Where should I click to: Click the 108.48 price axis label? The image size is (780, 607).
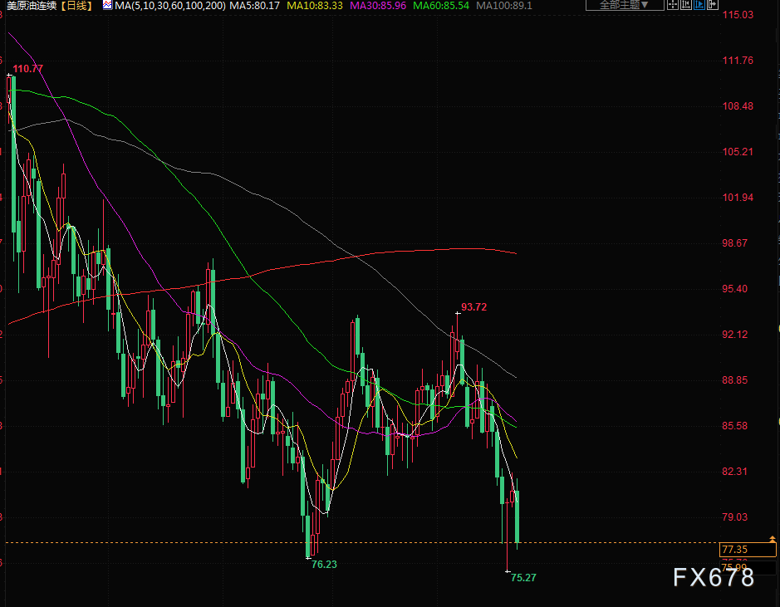[x=738, y=106]
